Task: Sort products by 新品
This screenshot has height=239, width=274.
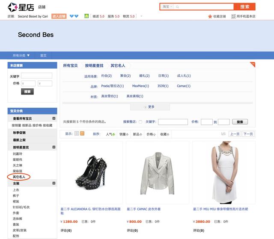Action: point(137,134)
